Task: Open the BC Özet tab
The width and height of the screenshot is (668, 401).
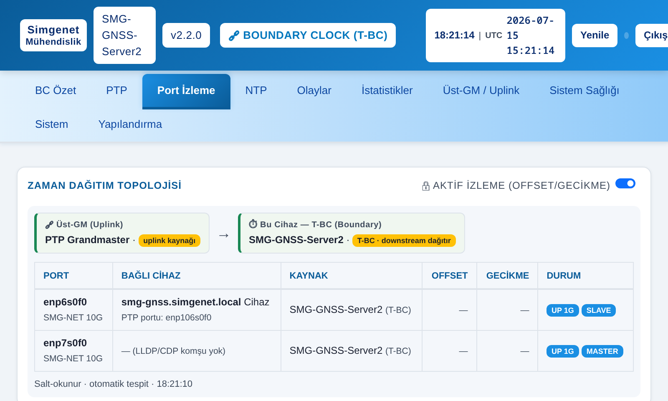Action: 56,91
